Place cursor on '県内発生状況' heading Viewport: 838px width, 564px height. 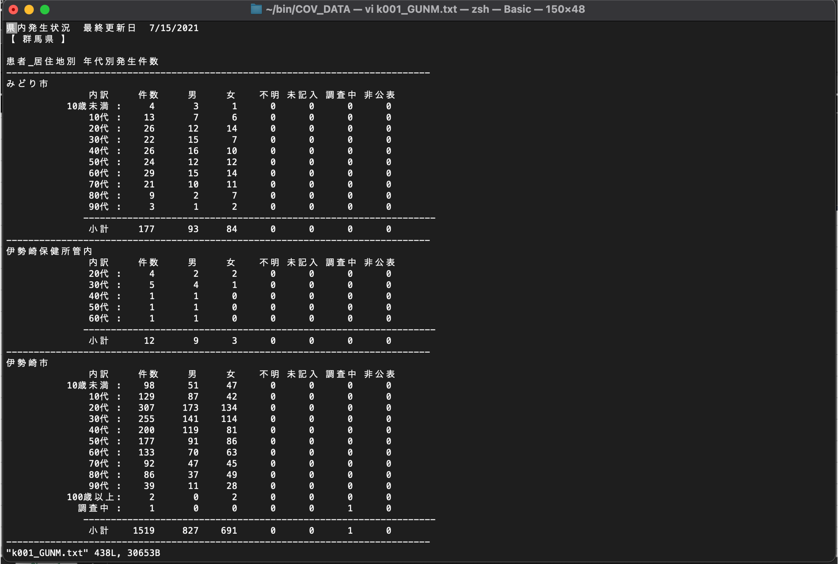[x=39, y=28]
